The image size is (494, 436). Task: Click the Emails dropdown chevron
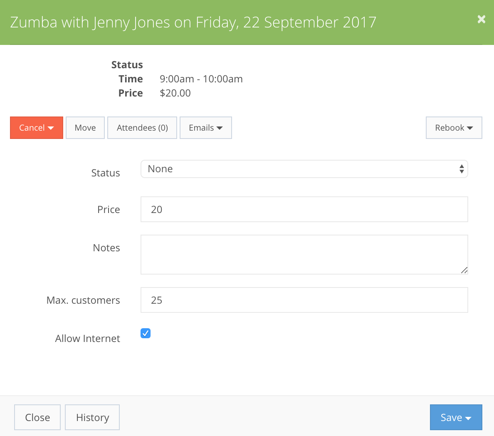[x=220, y=128]
